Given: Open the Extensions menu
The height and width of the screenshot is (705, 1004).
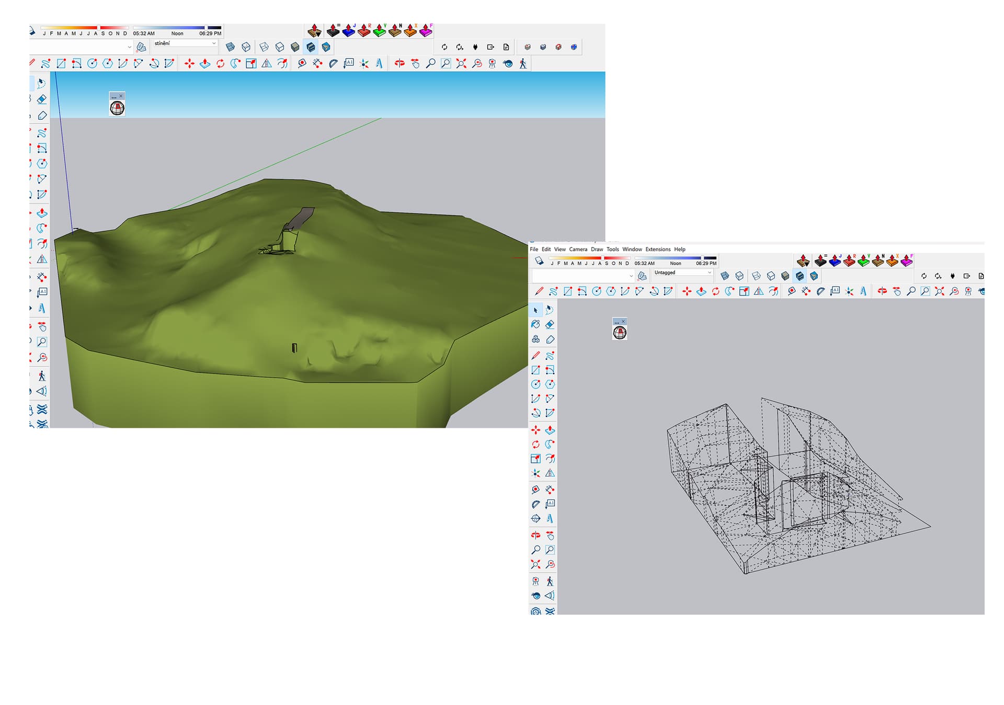Looking at the screenshot, I should [657, 249].
